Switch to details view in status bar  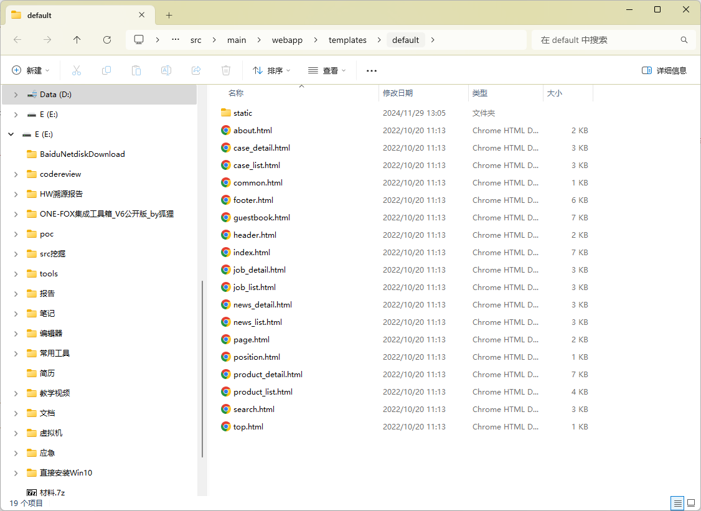(x=677, y=504)
